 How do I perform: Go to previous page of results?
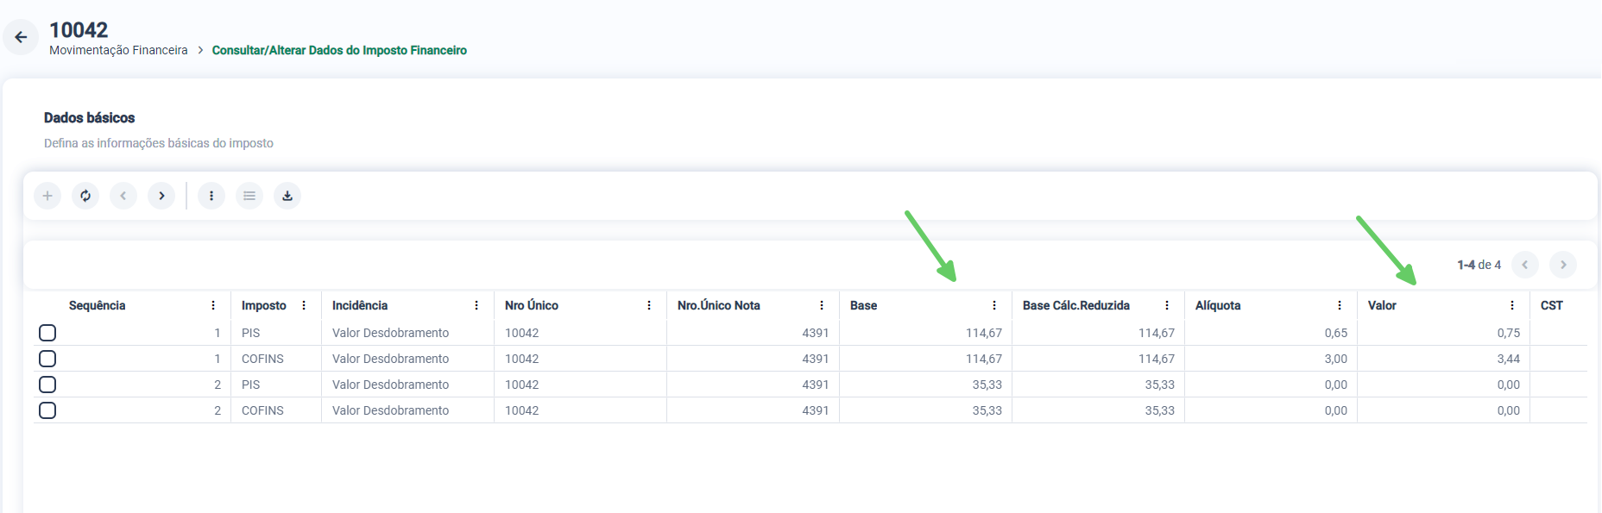(x=1525, y=265)
